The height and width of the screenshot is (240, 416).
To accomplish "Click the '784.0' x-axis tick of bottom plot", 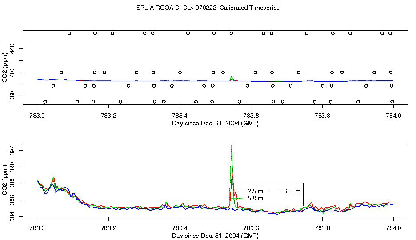I will click(393, 228).
